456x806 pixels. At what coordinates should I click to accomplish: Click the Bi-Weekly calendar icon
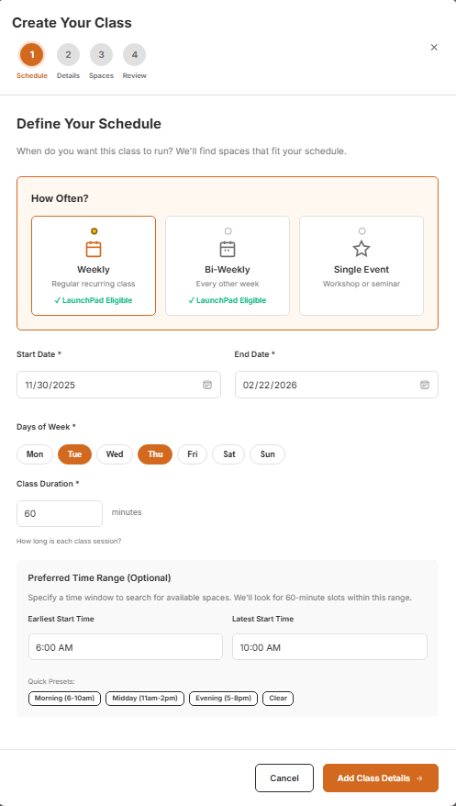click(x=228, y=249)
